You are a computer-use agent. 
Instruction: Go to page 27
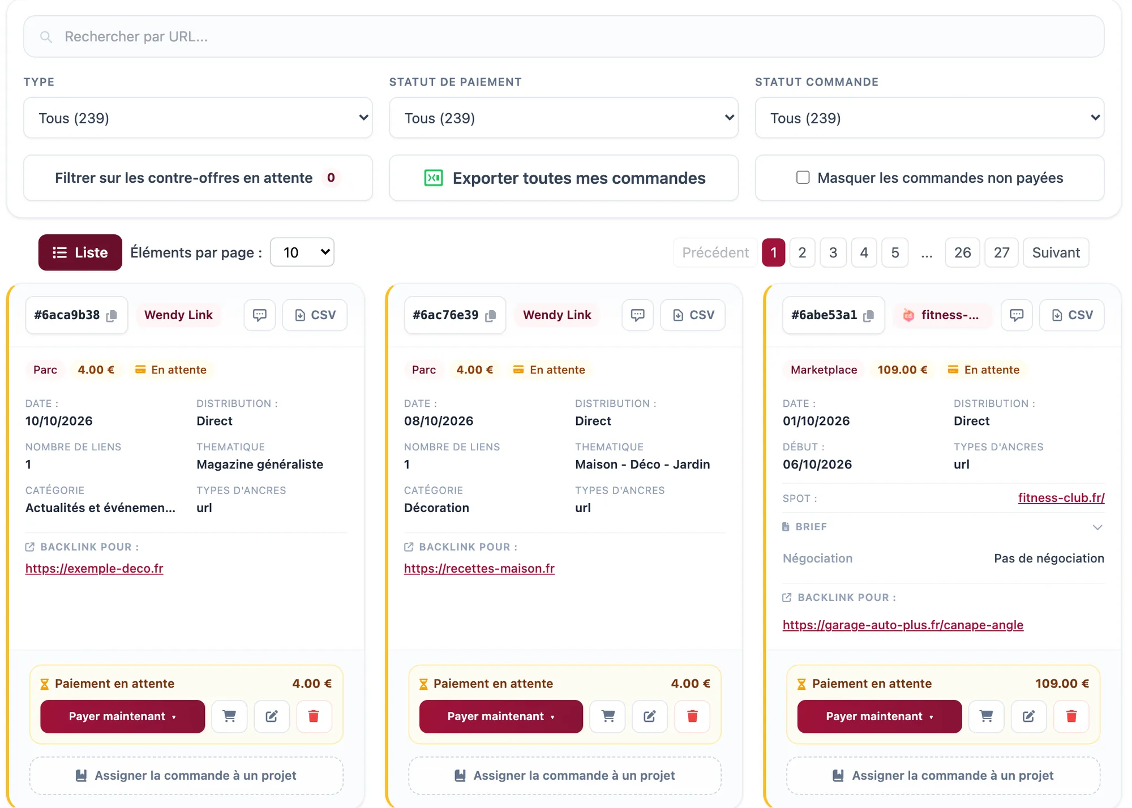pyautogui.click(x=1002, y=252)
